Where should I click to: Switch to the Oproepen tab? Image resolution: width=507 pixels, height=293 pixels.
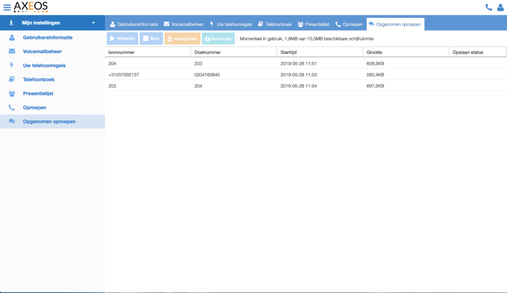point(349,23)
